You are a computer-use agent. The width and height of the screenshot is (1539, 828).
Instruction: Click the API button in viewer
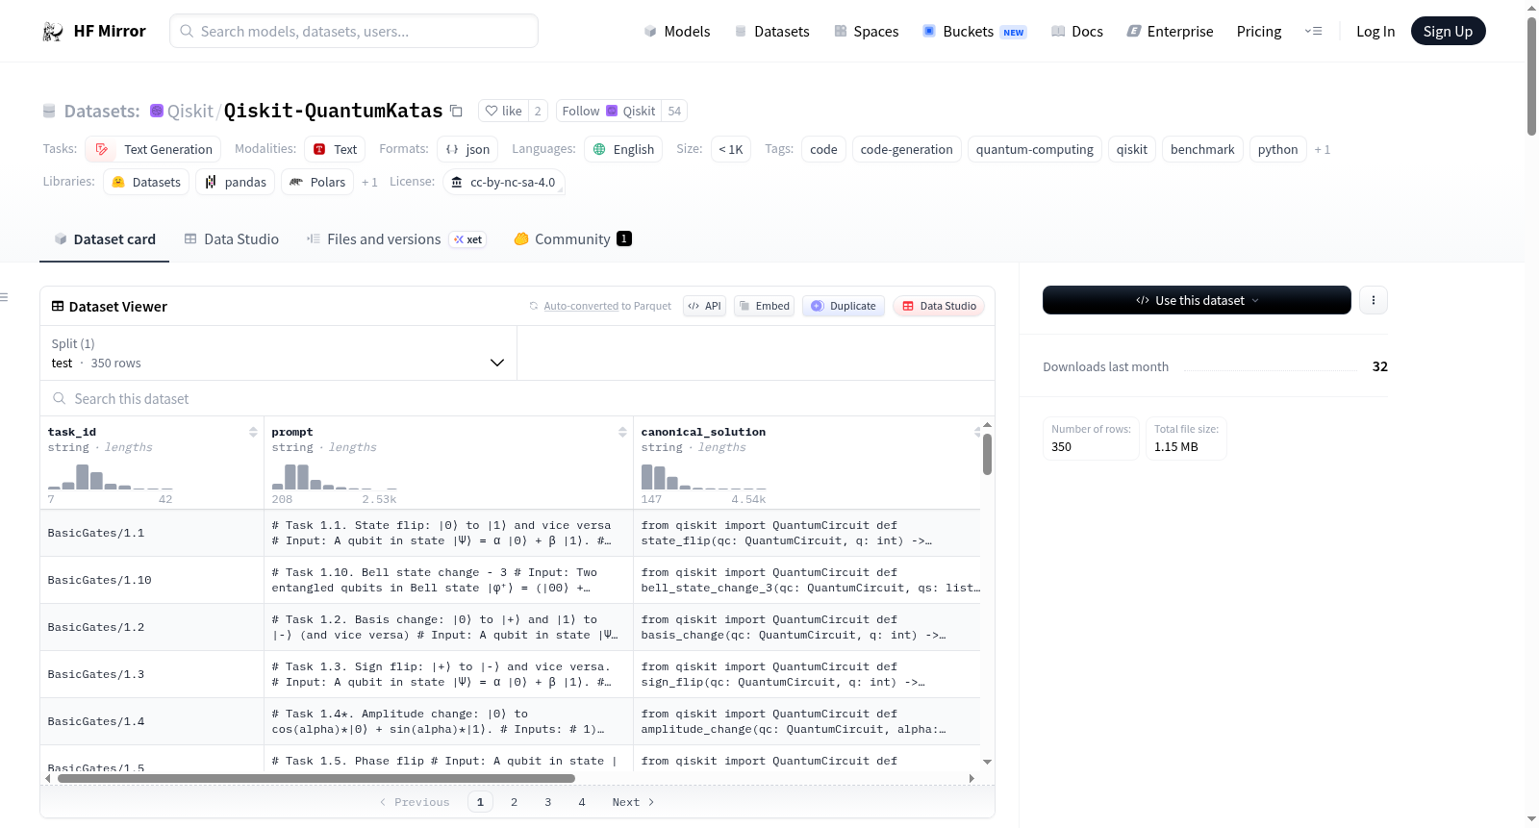tap(704, 306)
